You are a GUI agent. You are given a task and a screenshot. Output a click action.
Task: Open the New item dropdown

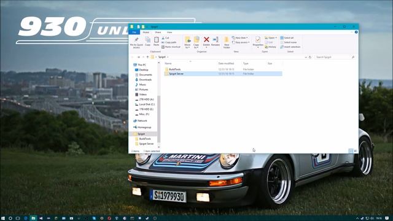tap(240, 38)
